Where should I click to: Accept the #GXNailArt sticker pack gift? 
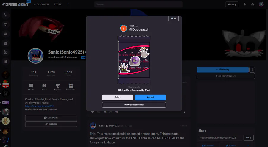[150, 97]
